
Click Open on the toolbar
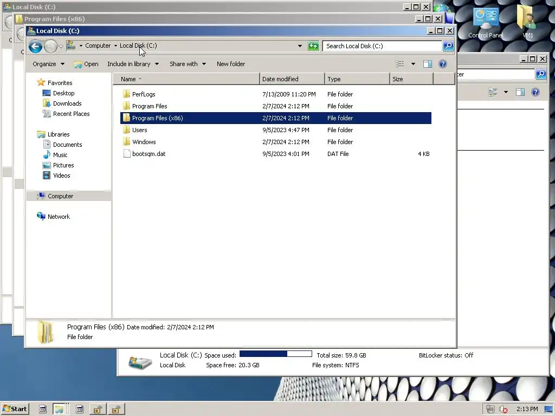coord(86,64)
